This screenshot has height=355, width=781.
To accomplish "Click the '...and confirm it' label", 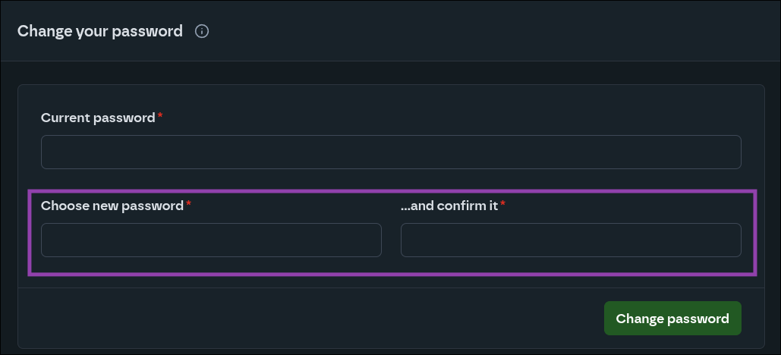I will point(449,206).
